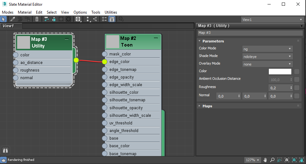Viewport: 306px width, 164px height.
Task: Click the Select by Material icon
Action: pos(121,19)
